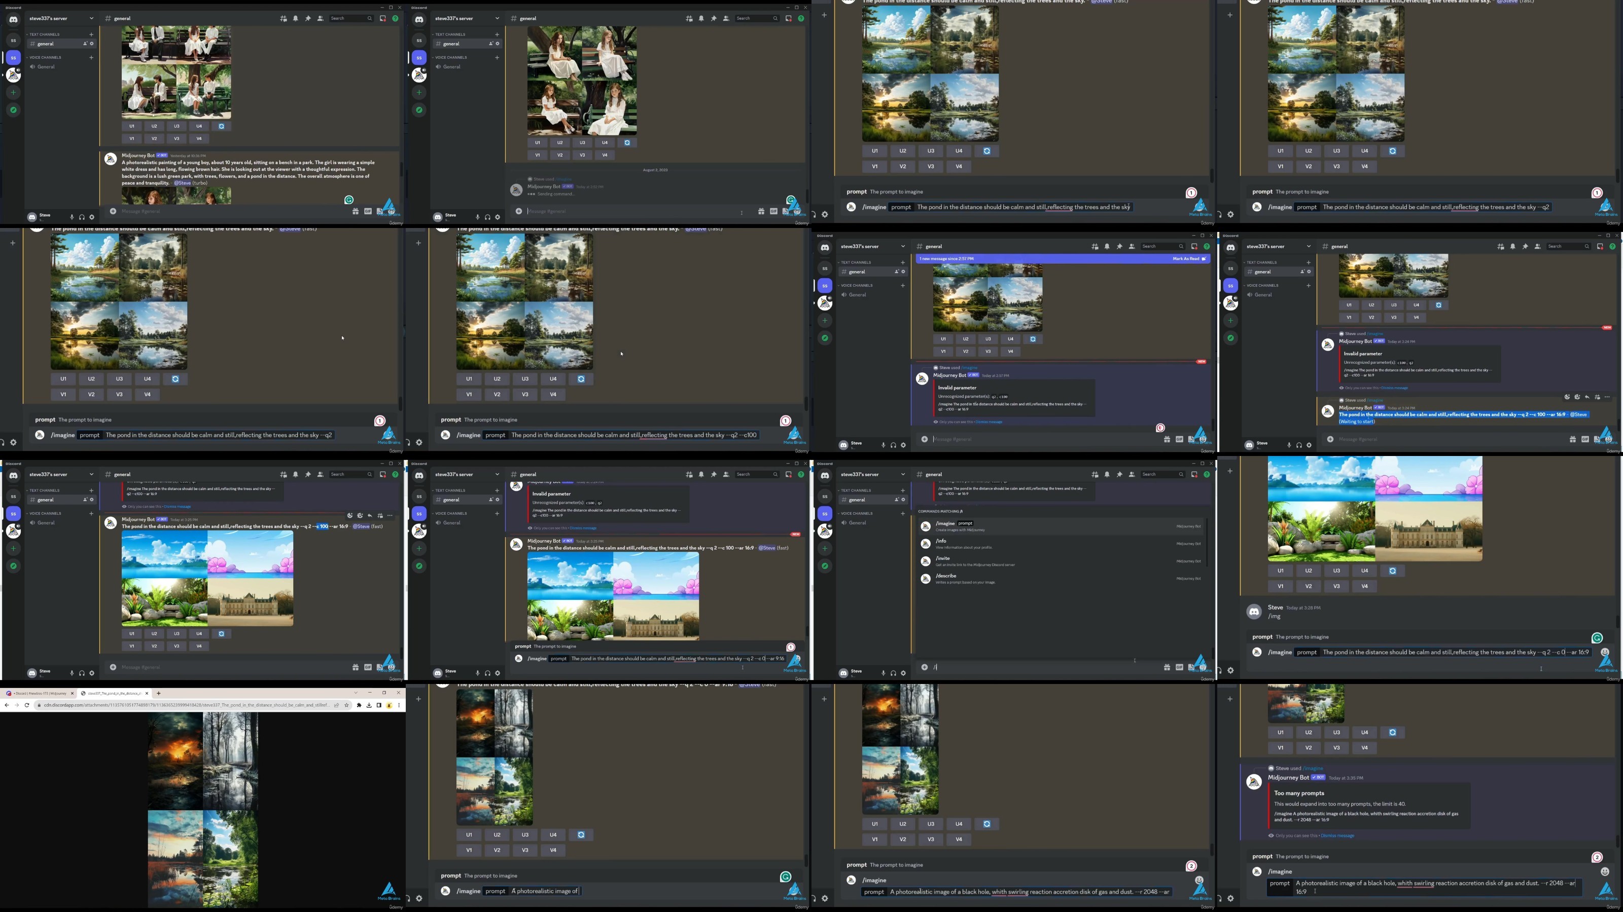This screenshot has width=1623, height=912.
Task: Open Midjourney server icon in 'Sending command' window
Action: coord(419,75)
